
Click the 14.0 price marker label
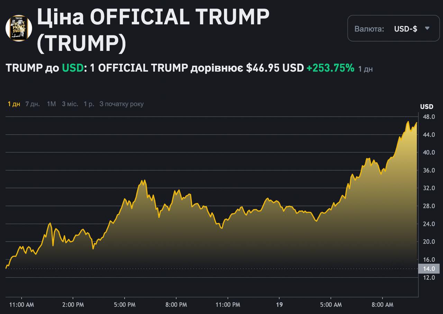coord(429,269)
